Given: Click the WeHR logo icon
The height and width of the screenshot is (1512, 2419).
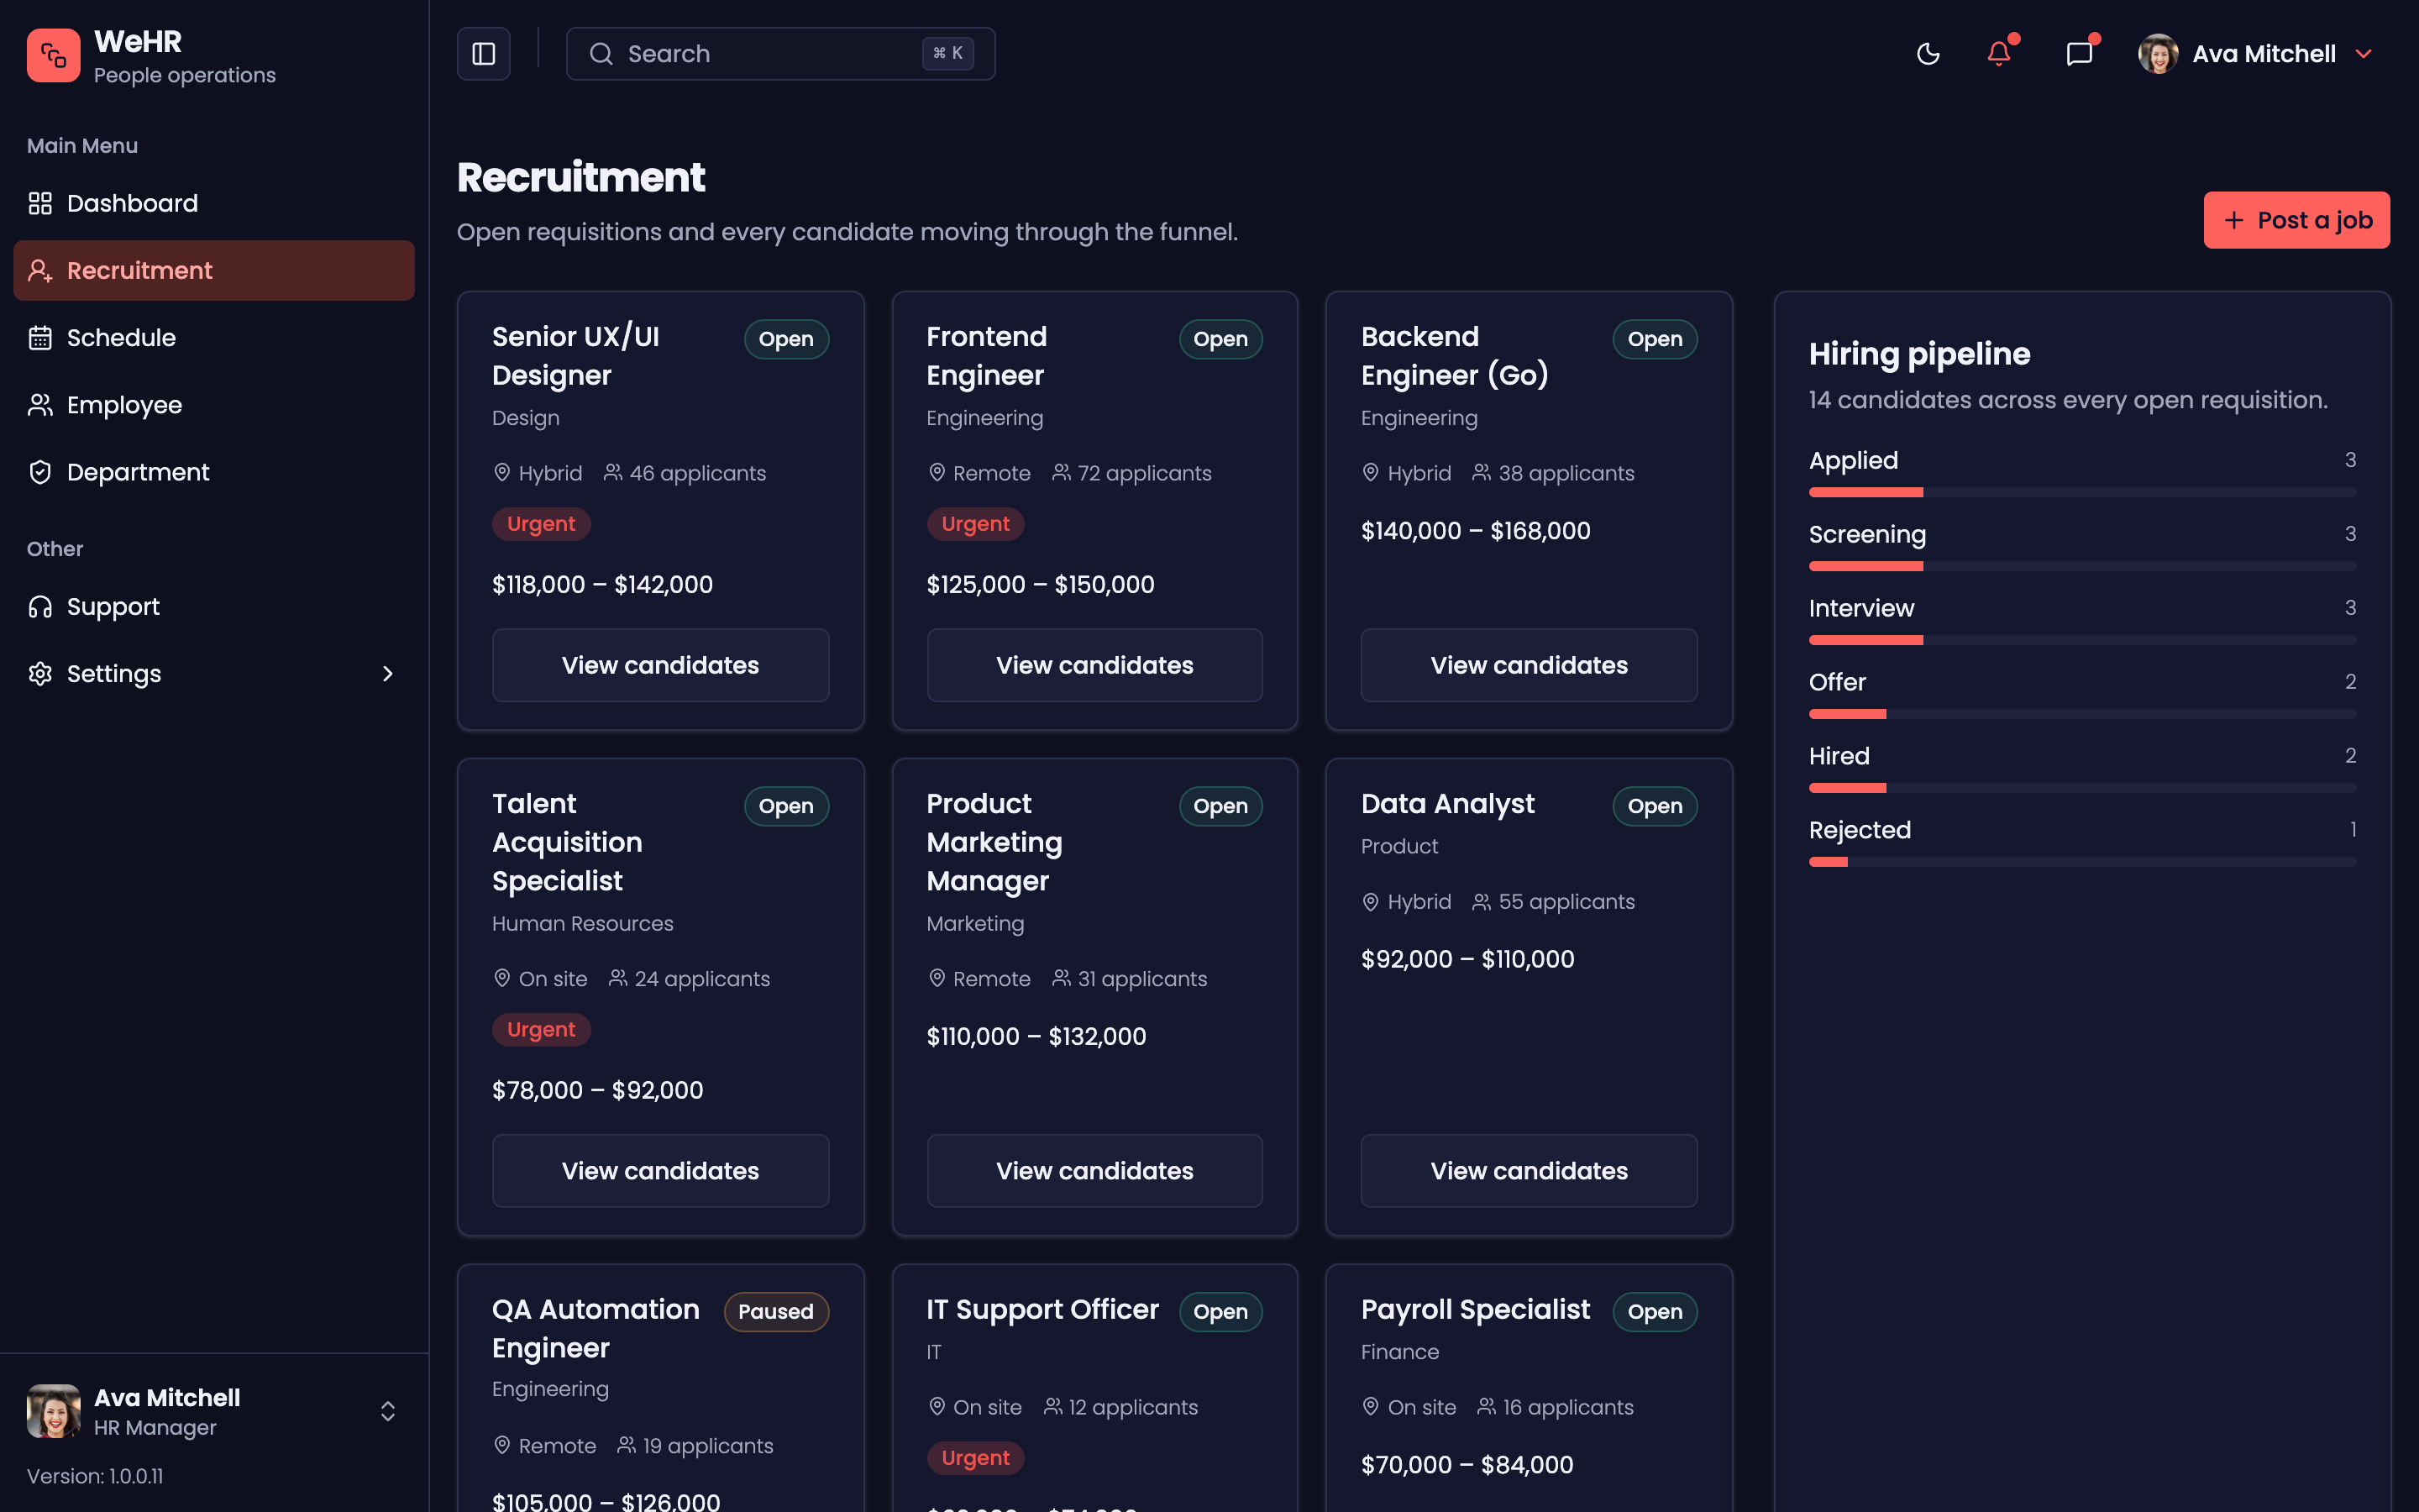Looking at the screenshot, I should coord(53,54).
